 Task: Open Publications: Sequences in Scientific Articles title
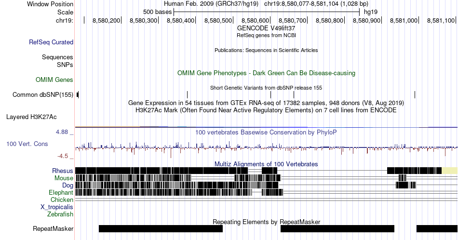point(266,50)
